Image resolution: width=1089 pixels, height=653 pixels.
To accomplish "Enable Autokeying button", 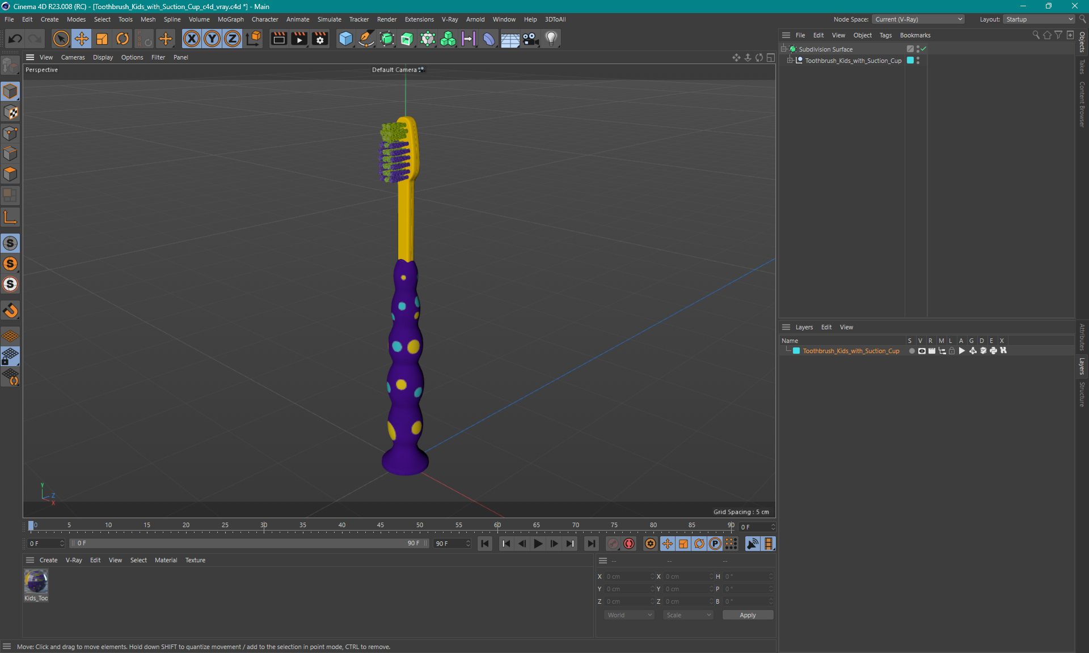I will coord(629,544).
